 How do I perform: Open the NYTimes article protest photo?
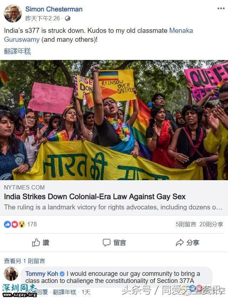114,120
